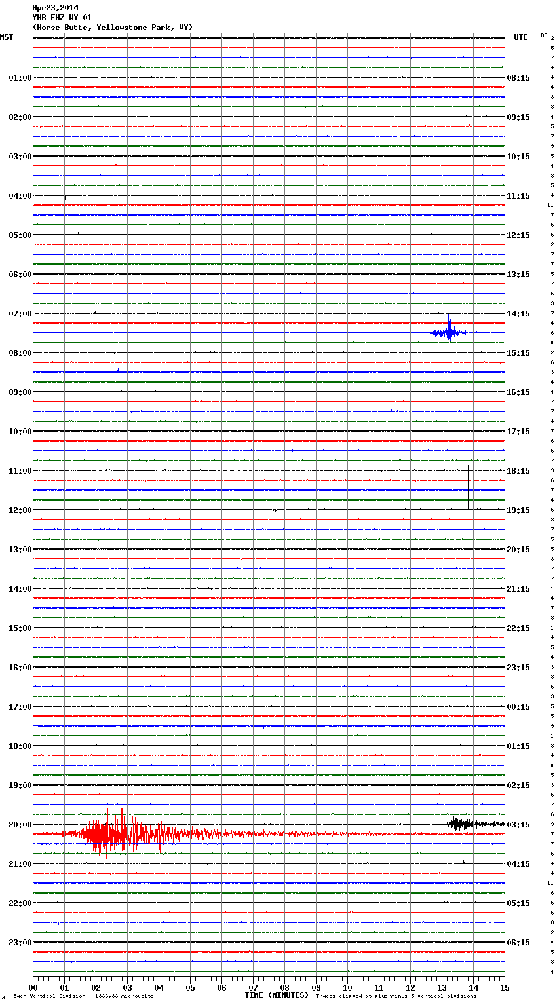Click the MST timezone header
This screenshot has height=1005, width=557.
[7, 37]
